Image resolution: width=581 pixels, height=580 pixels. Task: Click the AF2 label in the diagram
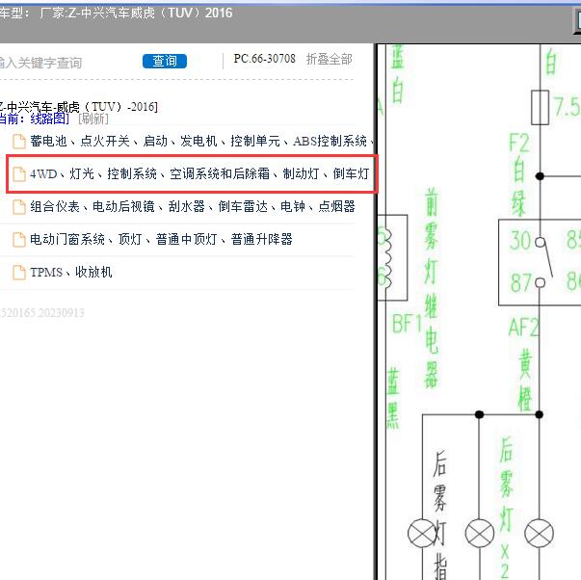click(x=523, y=328)
